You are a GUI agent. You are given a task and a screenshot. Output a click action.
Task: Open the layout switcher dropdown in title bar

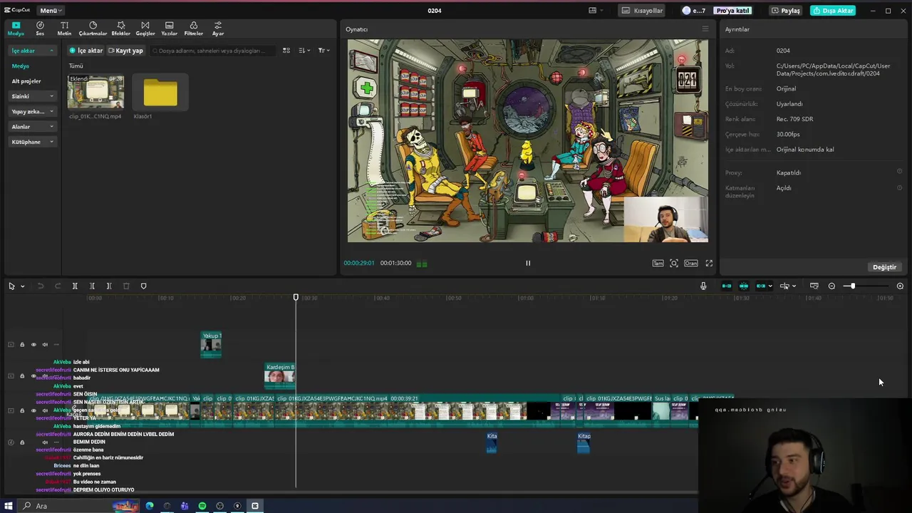point(596,11)
